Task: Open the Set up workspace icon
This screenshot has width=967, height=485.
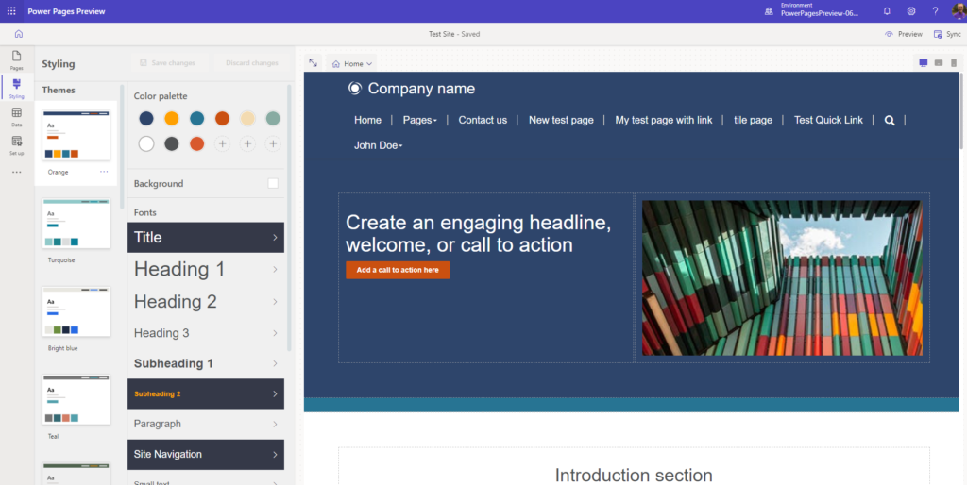Action: click(x=17, y=144)
